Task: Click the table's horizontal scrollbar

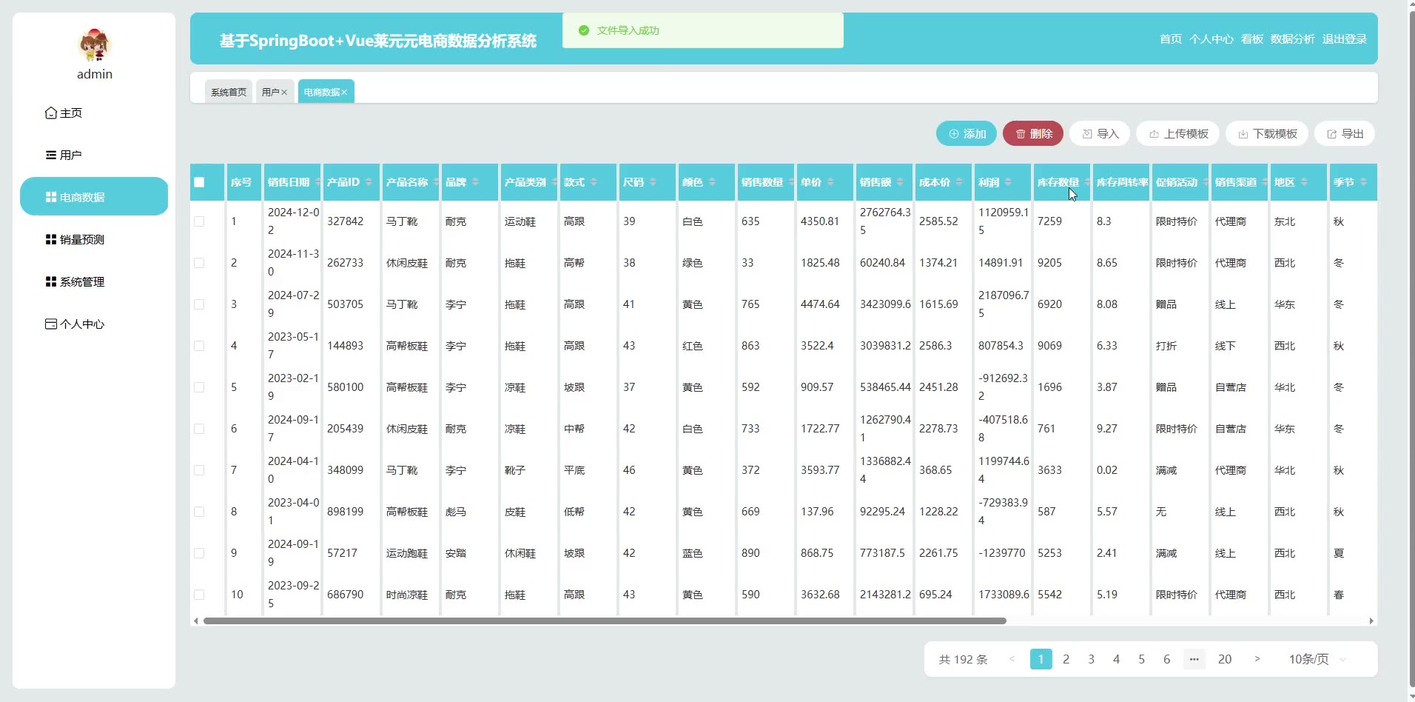Action: tap(605, 621)
